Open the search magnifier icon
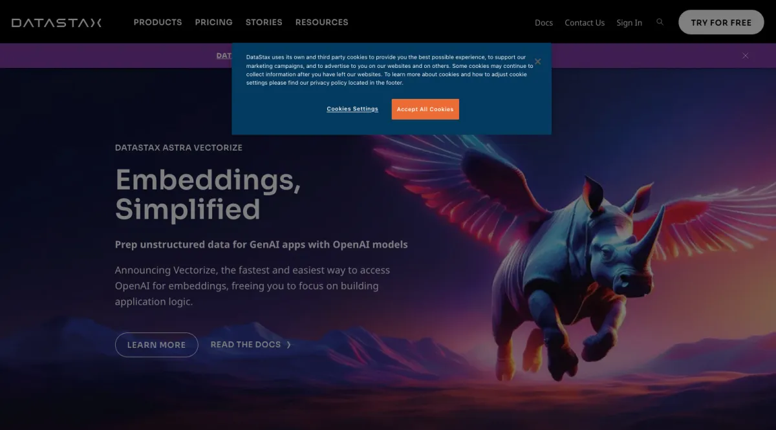Screen dimensions: 776x430 (x=660, y=22)
